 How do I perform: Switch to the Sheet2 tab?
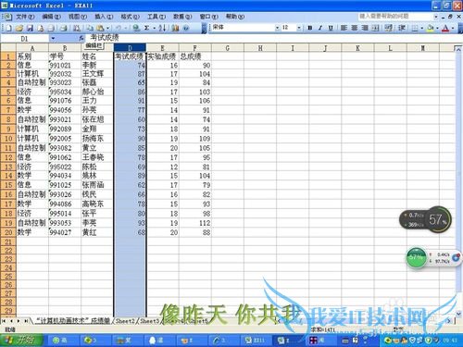pos(125,321)
